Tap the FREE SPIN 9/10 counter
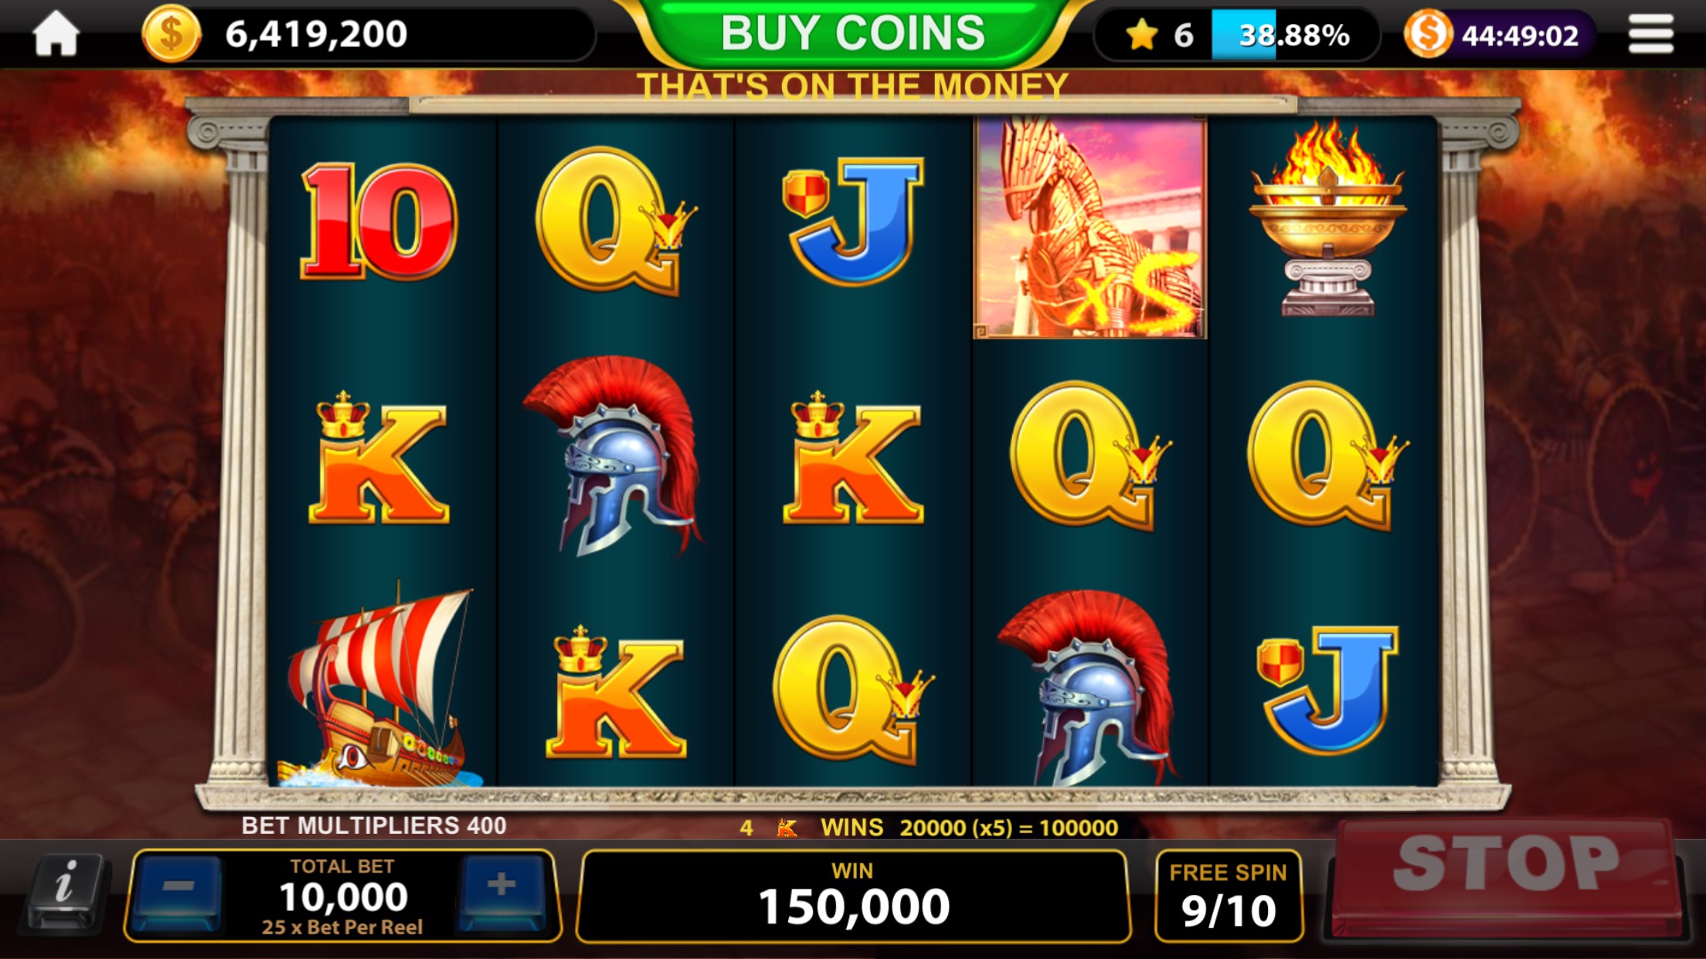This screenshot has width=1706, height=959. [x=1229, y=896]
